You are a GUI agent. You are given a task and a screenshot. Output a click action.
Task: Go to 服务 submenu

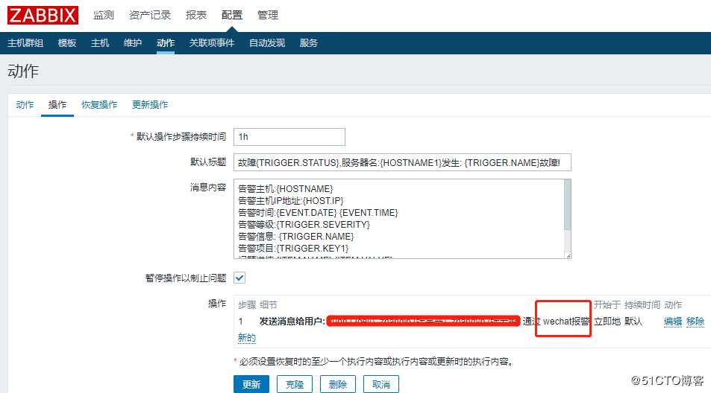(x=308, y=43)
